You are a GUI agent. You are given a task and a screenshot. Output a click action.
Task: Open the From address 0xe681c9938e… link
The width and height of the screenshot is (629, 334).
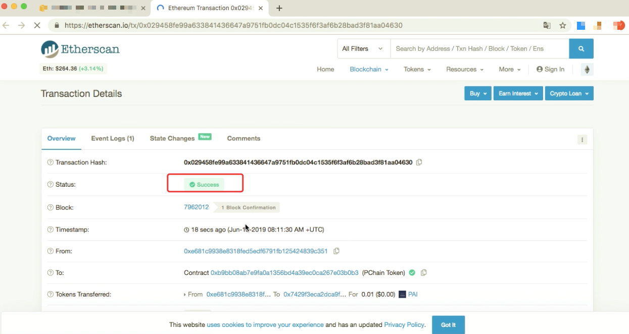pos(256,251)
